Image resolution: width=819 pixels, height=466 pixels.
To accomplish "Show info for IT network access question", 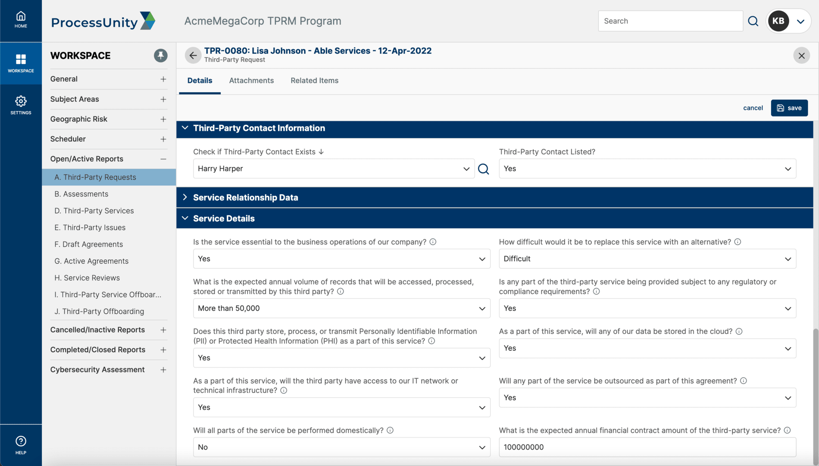I will point(284,390).
